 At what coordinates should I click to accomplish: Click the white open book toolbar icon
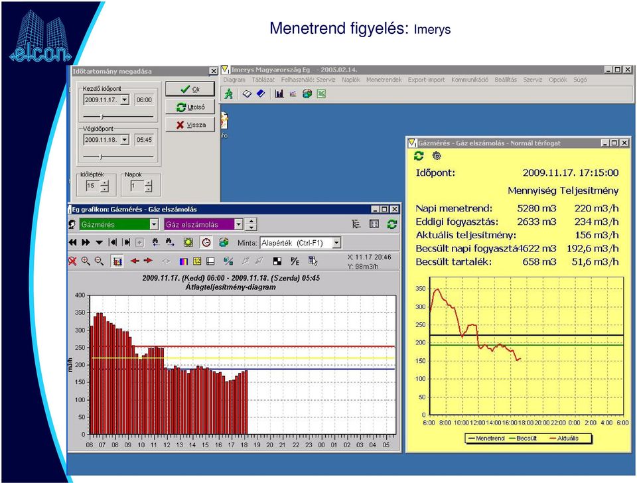[247, 94]
